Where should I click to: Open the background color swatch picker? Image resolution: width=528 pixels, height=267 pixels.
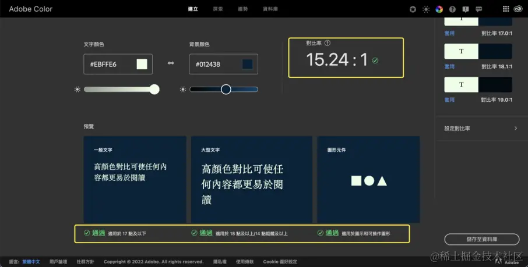248,64
